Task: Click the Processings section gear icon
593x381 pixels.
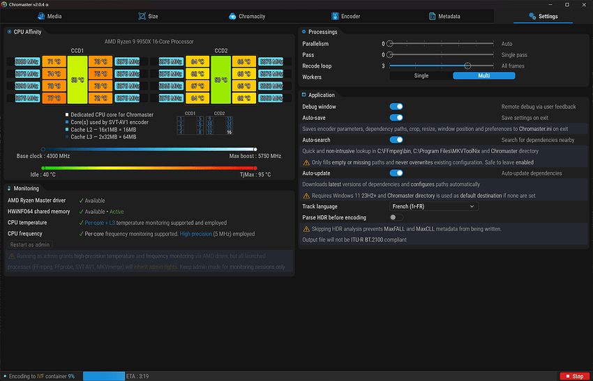Action: (x=303, y=32)
